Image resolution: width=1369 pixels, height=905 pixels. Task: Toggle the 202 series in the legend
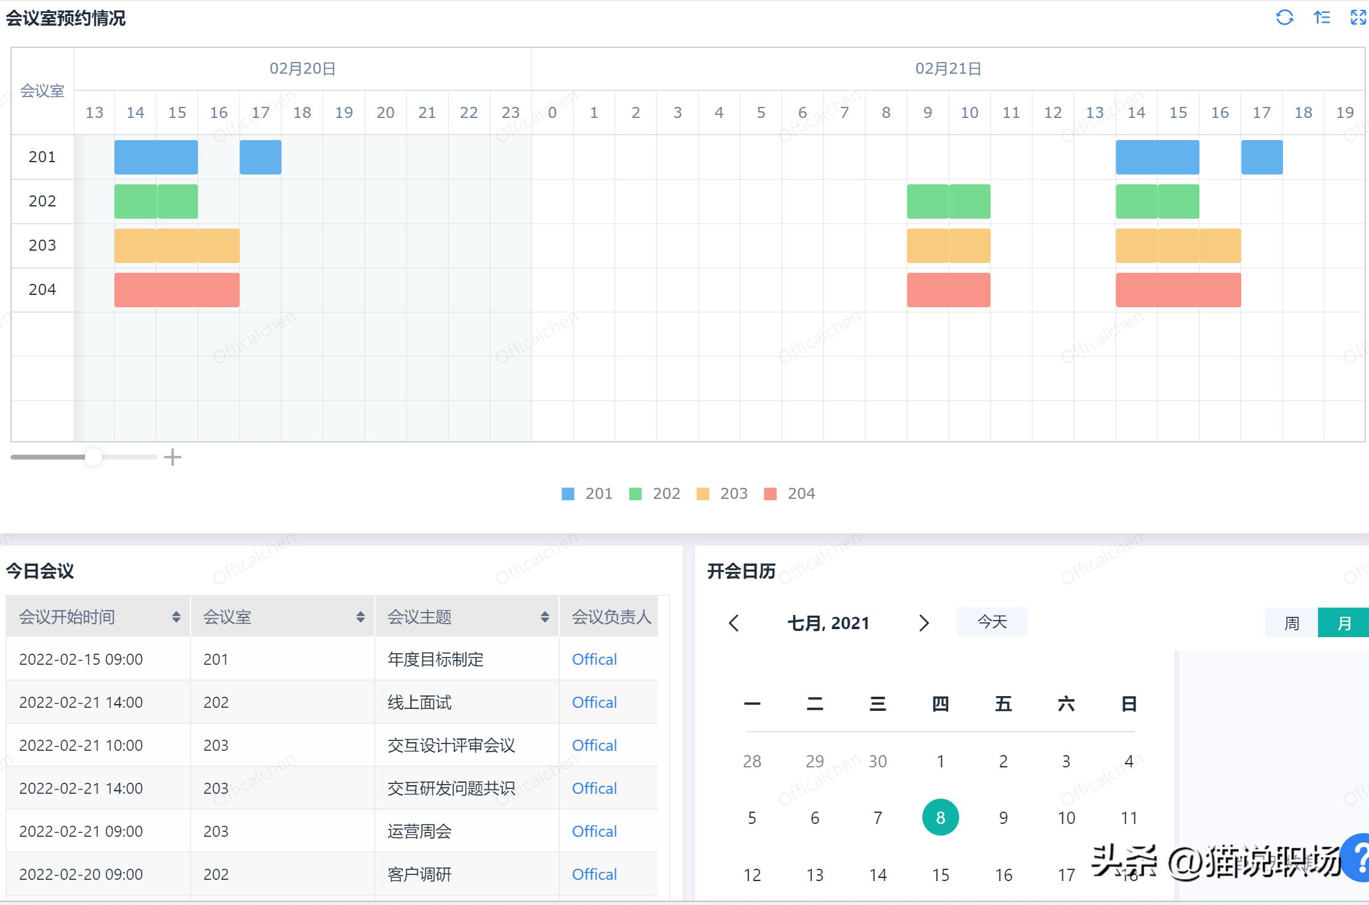(x=653, y=493)
